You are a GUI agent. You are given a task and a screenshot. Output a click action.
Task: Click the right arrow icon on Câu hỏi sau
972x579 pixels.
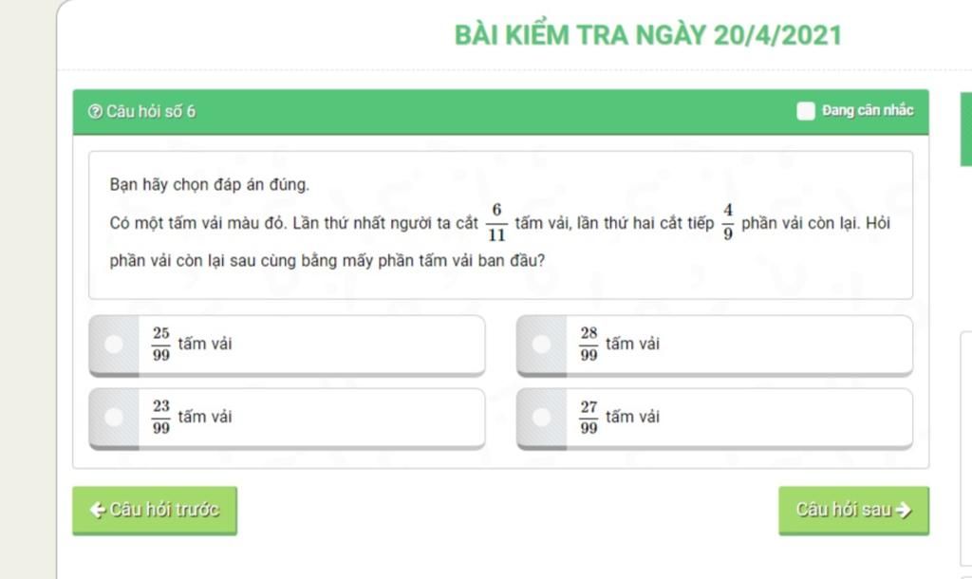904,510
